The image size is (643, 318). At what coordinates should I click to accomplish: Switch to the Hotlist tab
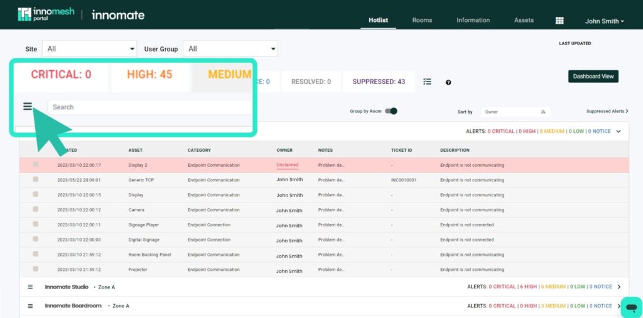[378, 20]
